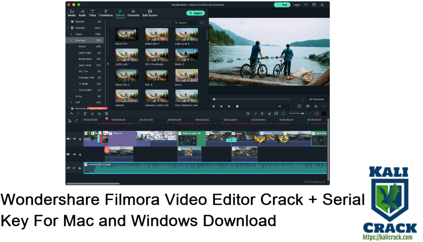Click the Stop button under preview
Screen dimensions: 423x242
coord(237,106)
